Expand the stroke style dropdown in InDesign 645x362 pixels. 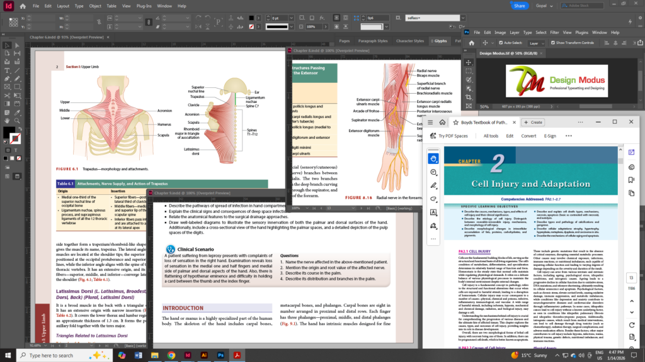click(x=291, y=26)
